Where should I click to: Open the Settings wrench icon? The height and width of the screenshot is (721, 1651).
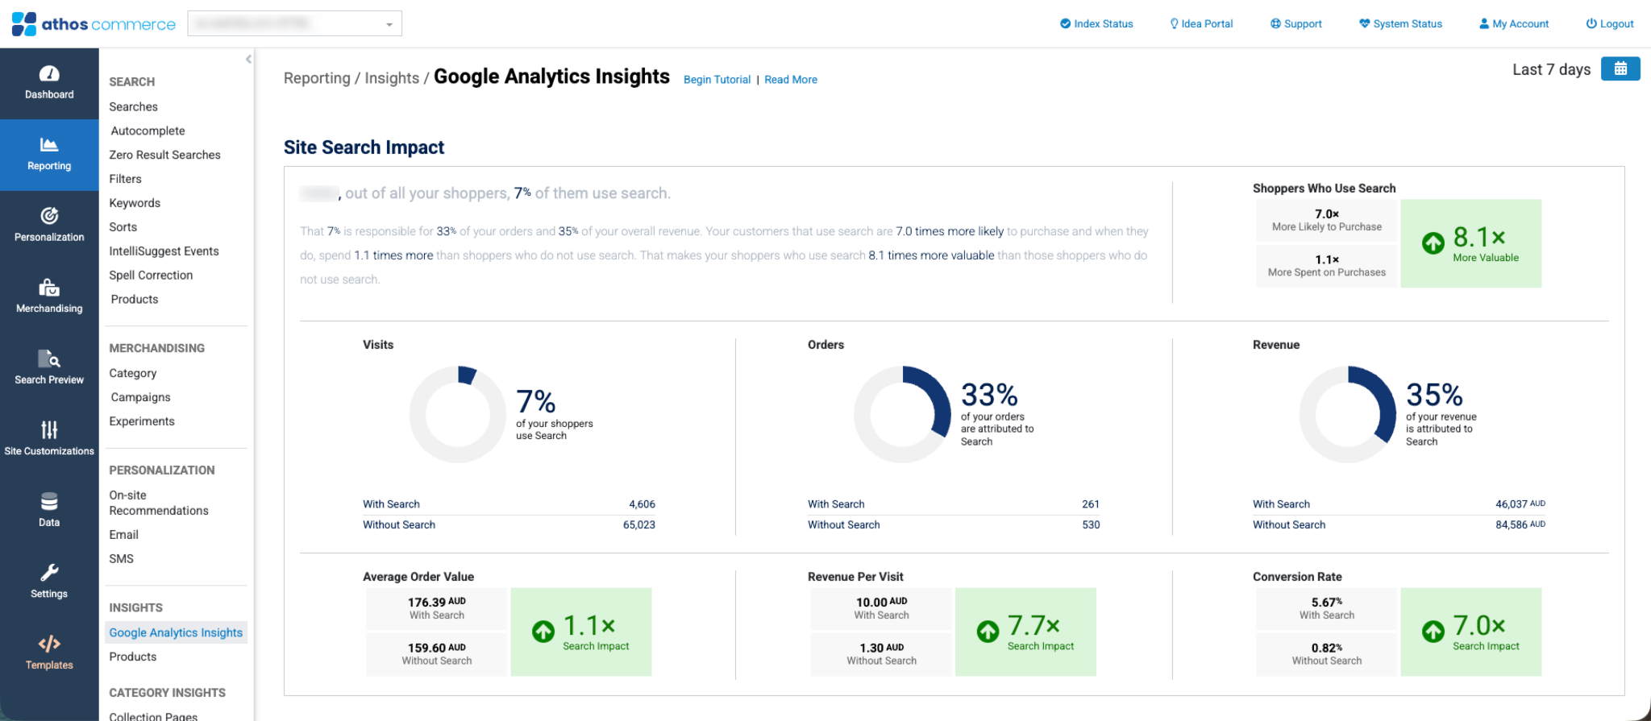[49, 573]
